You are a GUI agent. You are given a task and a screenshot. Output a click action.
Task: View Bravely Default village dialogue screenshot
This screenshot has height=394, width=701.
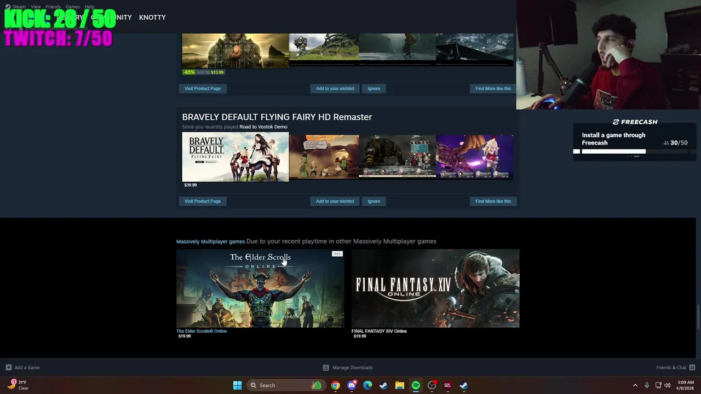click(324, 157)
